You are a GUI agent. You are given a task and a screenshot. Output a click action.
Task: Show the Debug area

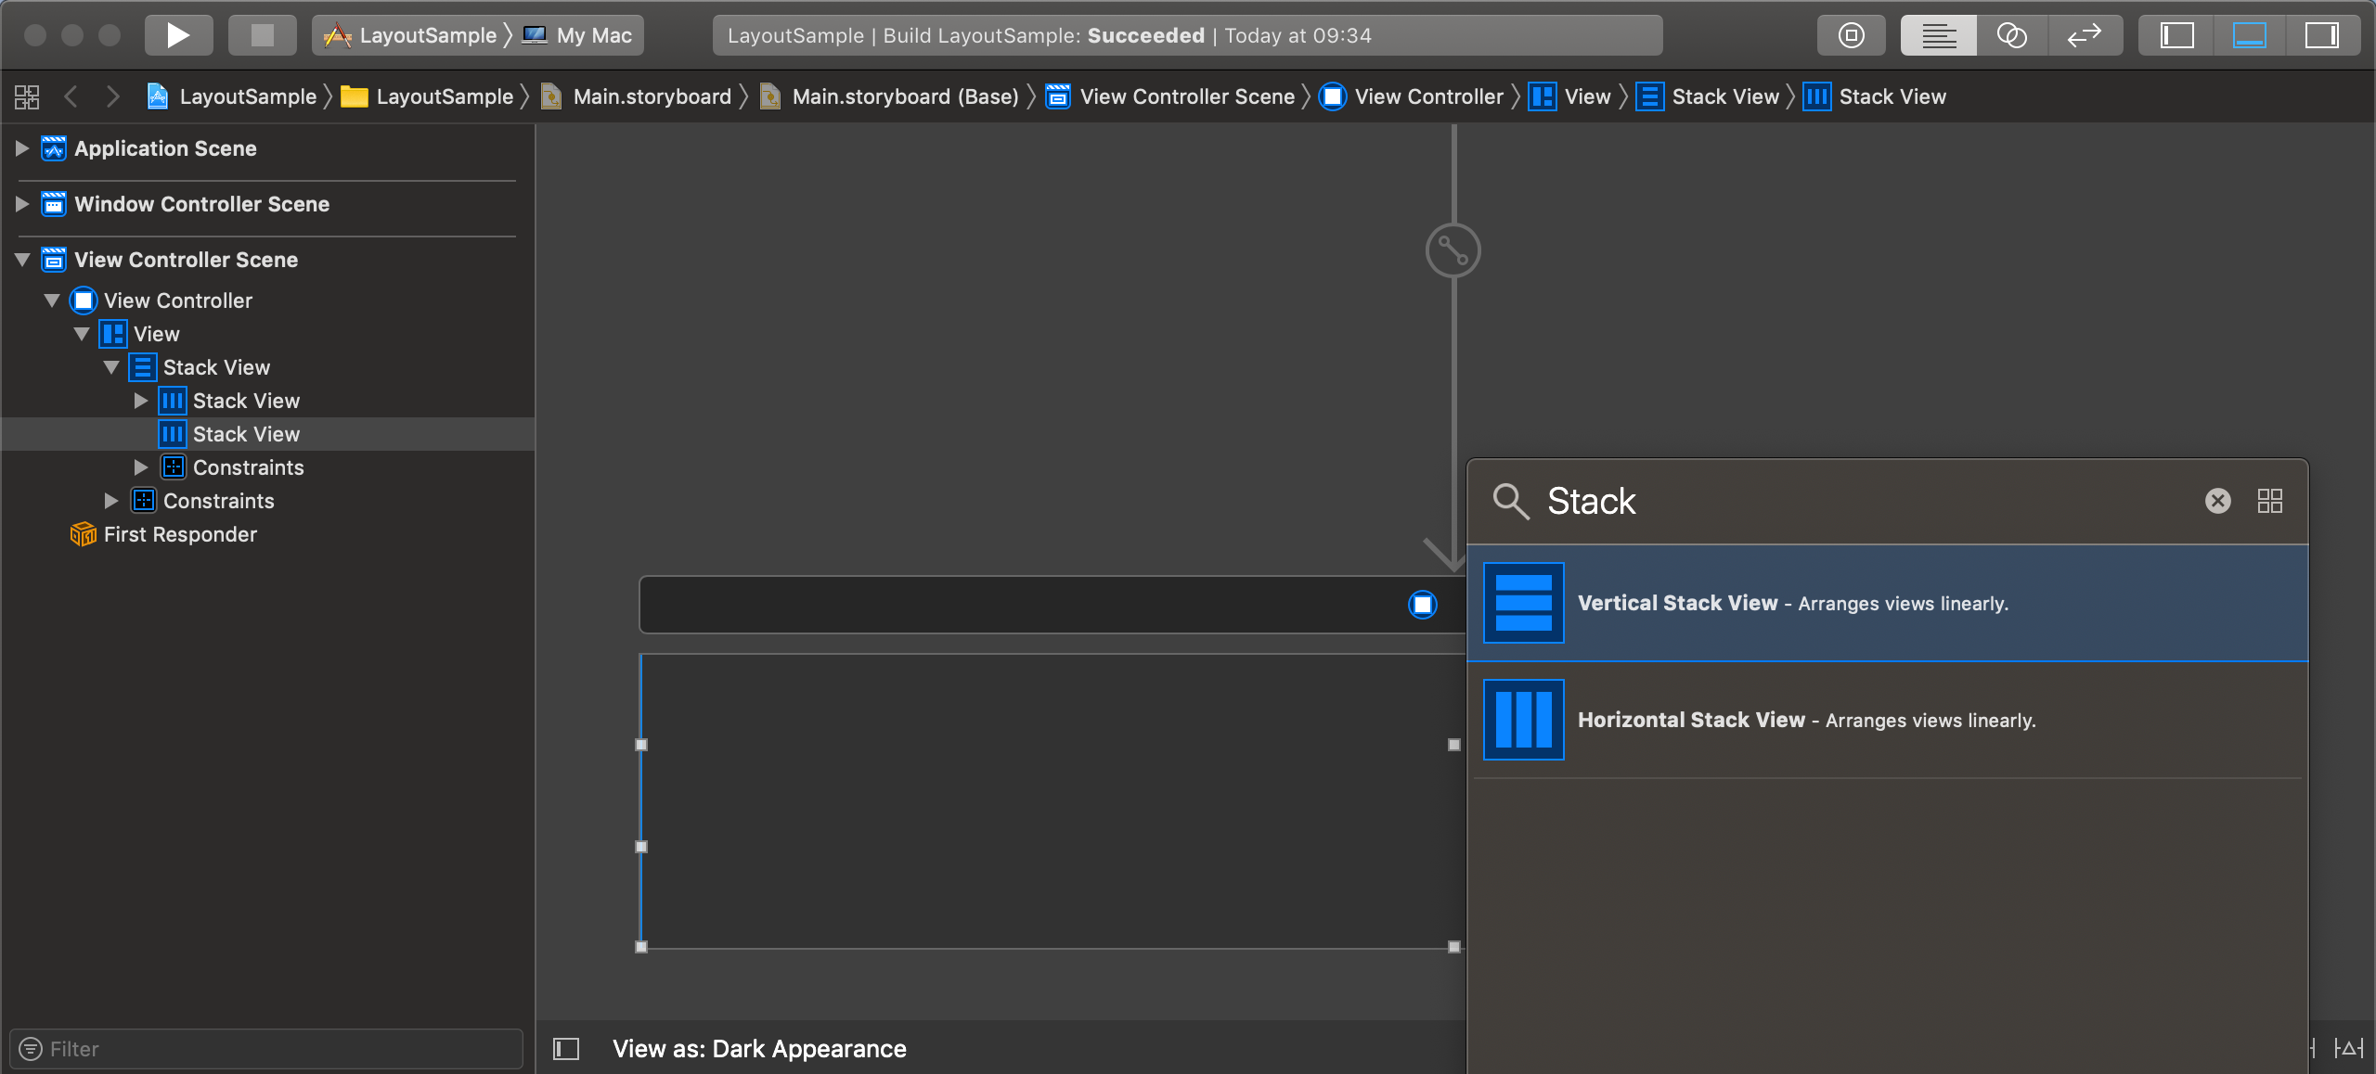[2249, 34]
